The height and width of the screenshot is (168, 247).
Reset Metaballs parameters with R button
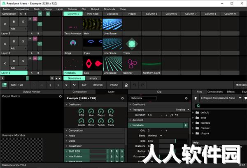click(186, 125)
